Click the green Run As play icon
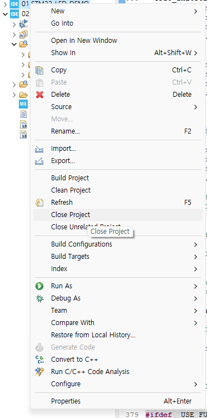Screen dimensions: 207x418 pos(39,286)
